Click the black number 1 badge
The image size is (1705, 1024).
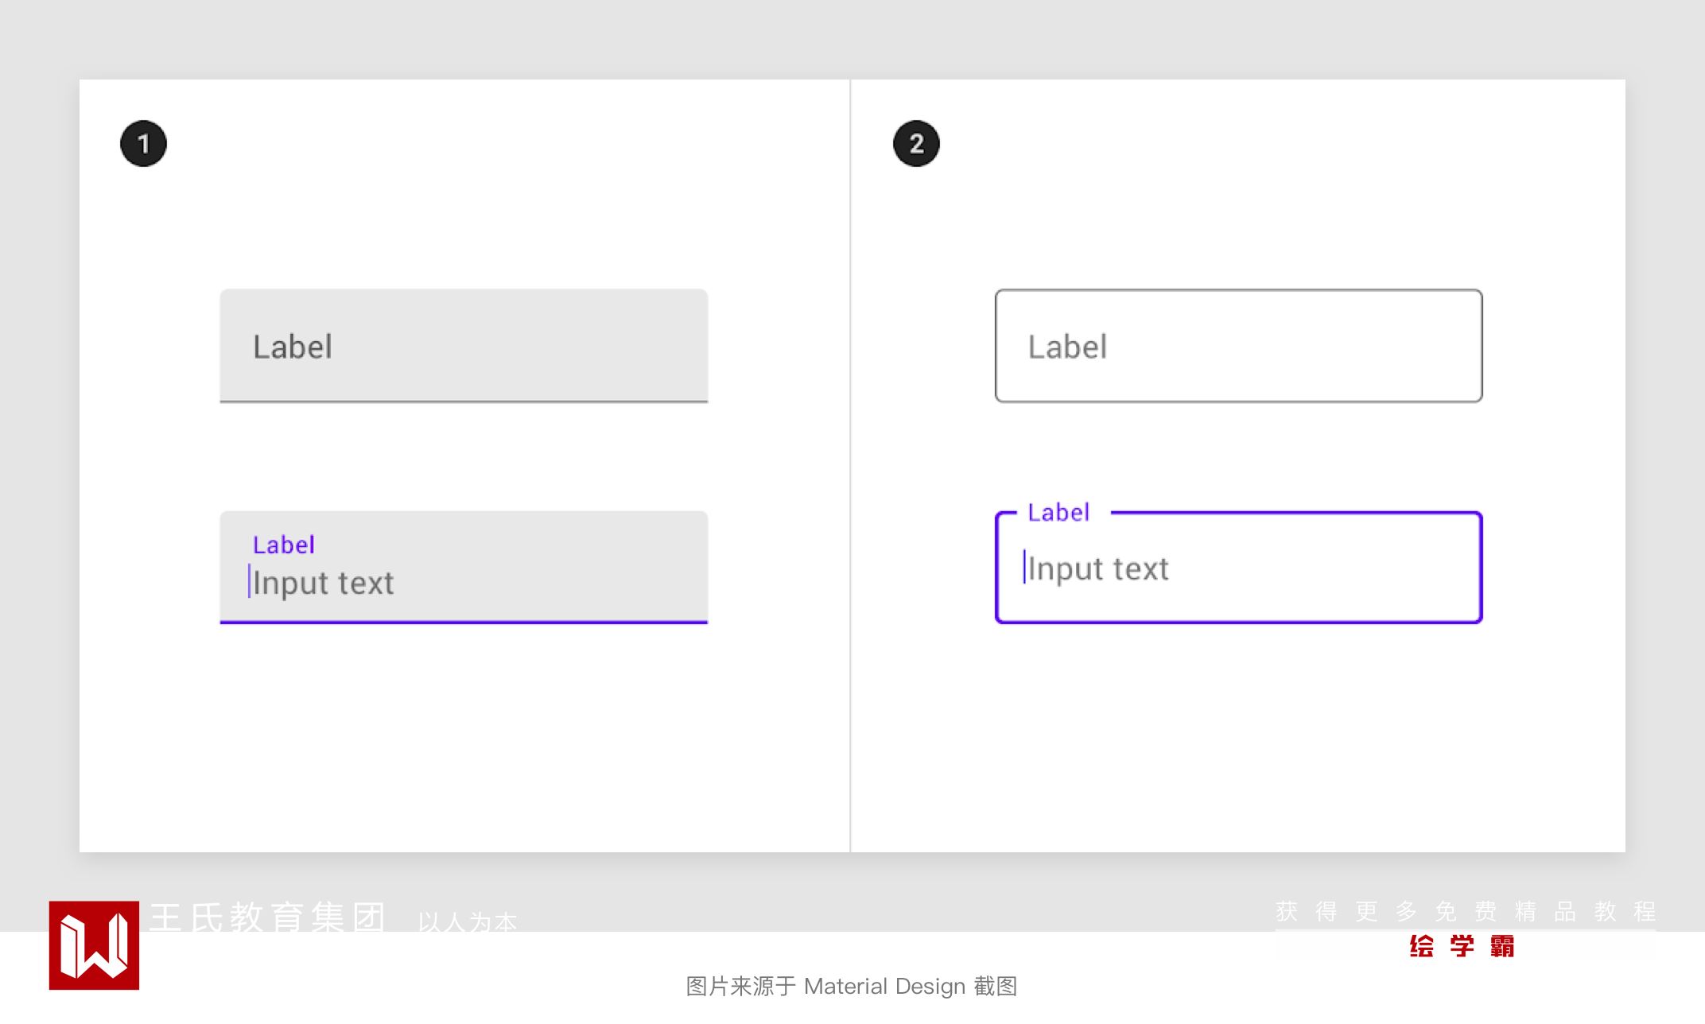coord(143,144)
